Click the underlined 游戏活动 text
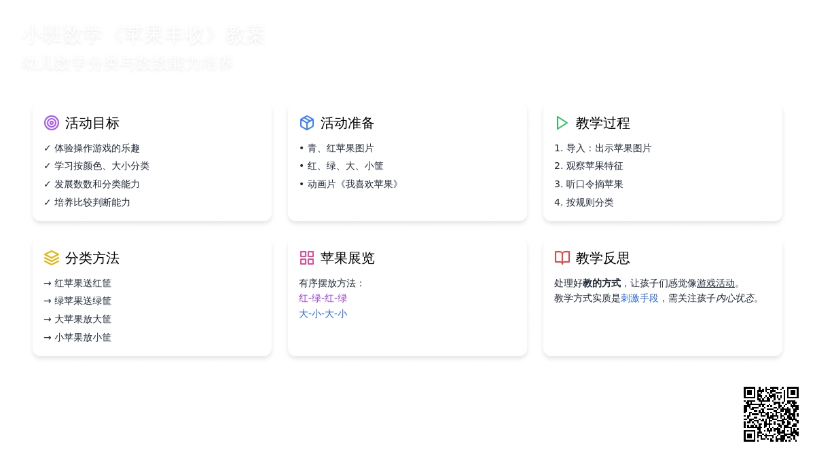Viewport: 815px width, 458px height. [716, 283]
